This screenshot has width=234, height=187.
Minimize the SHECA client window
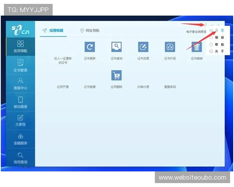(212, 25)
